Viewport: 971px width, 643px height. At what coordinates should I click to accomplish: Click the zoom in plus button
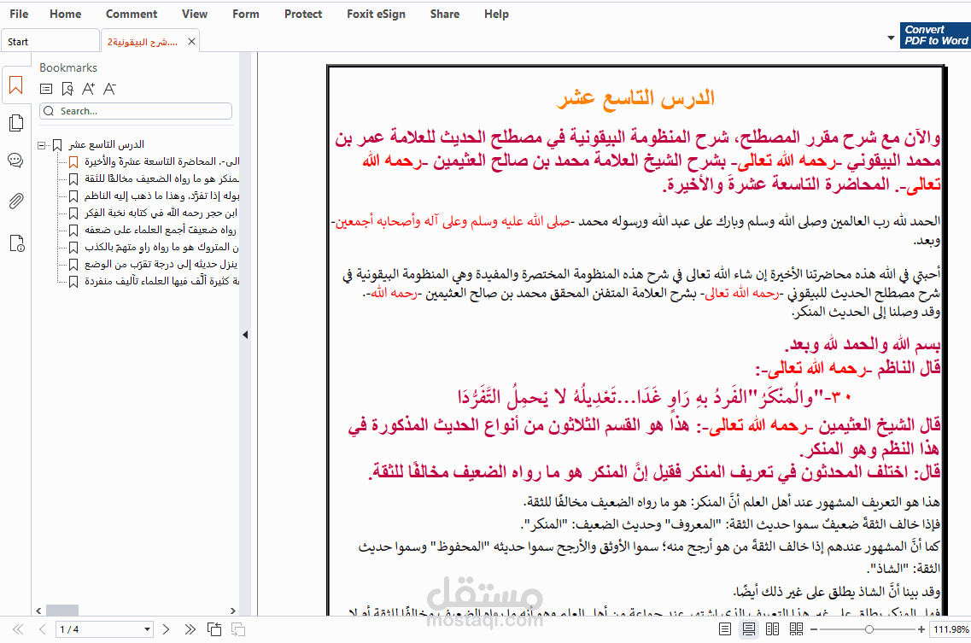click(x=921, y=629)
